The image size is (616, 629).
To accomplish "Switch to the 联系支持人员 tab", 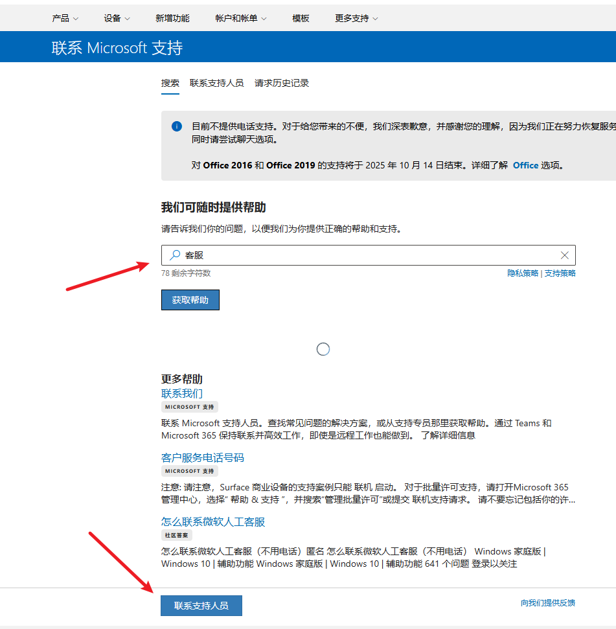I will 216,83.
